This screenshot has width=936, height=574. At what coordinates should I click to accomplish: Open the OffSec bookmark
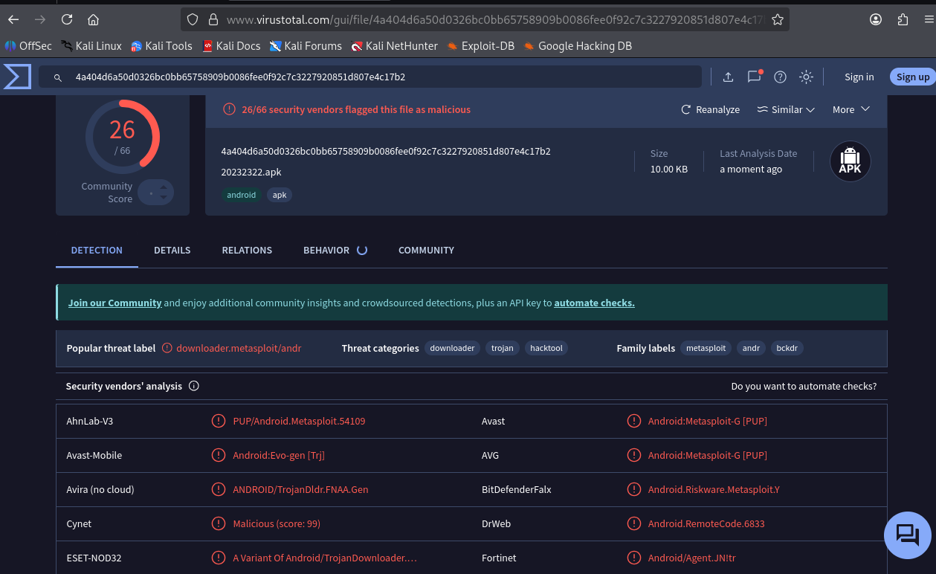point(28,46)
